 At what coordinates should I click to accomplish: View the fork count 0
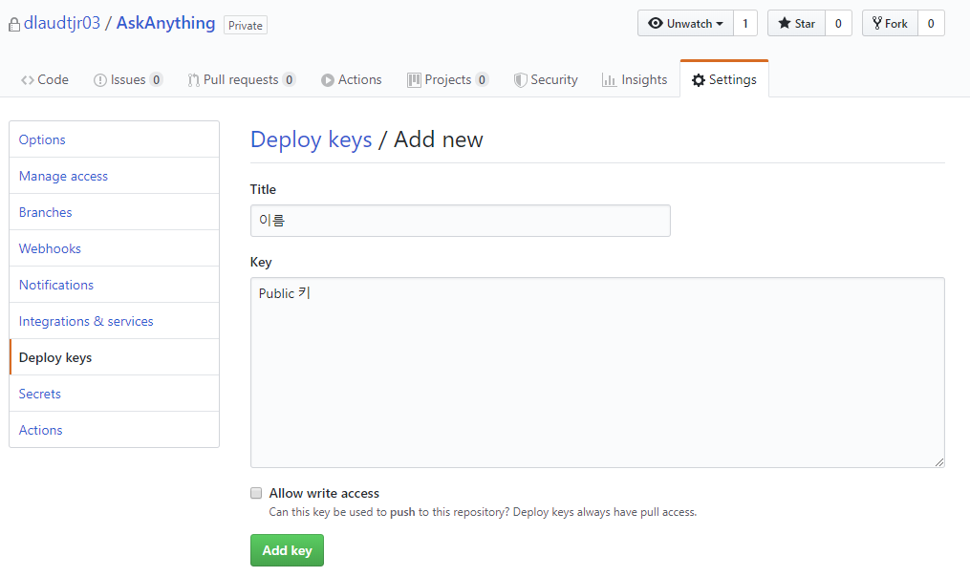[931, 24]
